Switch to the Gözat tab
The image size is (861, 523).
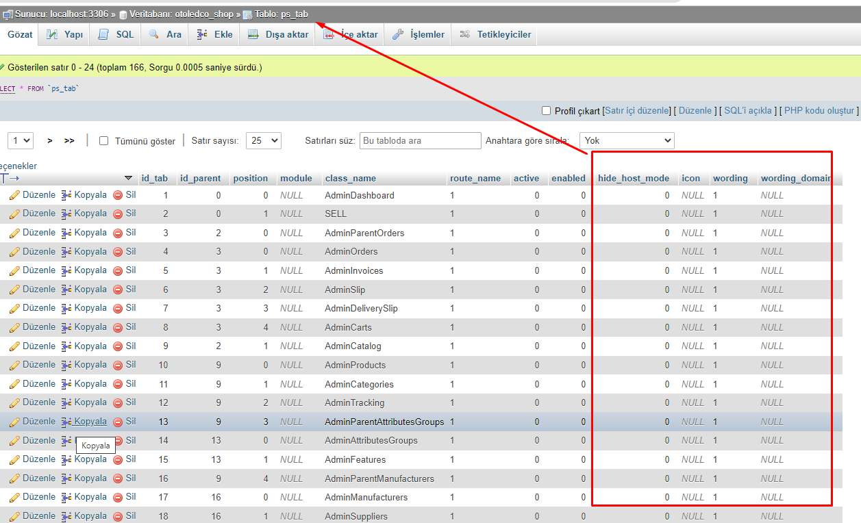coord(20,34)
